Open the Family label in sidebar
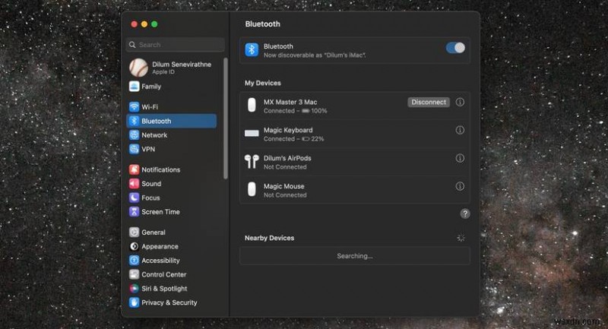Image resolution: width=608 pixels, height=329 pixels. (151, 87)
